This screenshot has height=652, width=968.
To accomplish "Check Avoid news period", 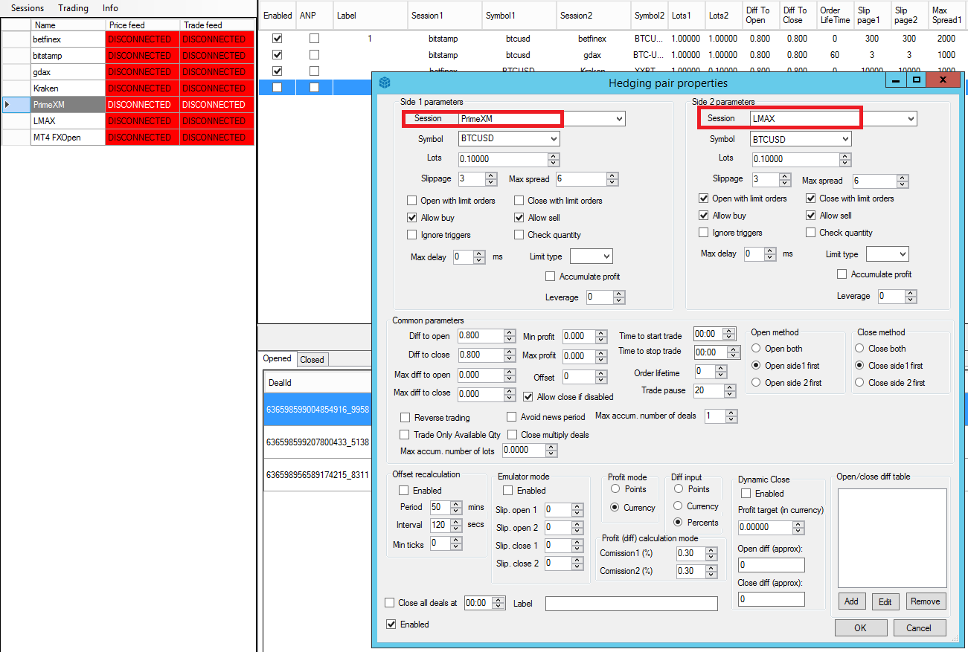I will [512, 417].
